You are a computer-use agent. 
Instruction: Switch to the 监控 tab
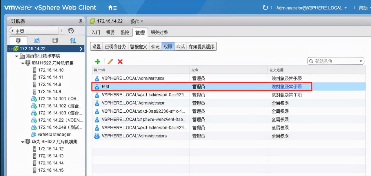click(125, 32)
